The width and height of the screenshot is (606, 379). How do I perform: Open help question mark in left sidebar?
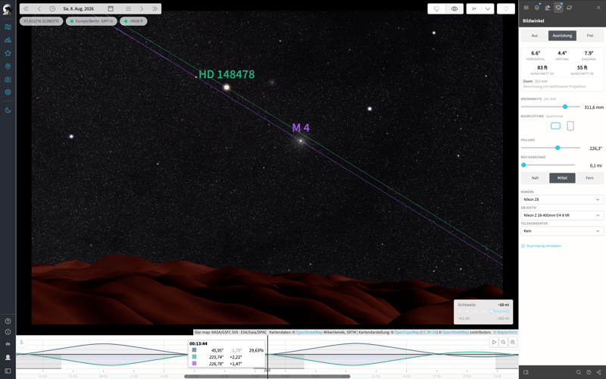tap(8, 321)
